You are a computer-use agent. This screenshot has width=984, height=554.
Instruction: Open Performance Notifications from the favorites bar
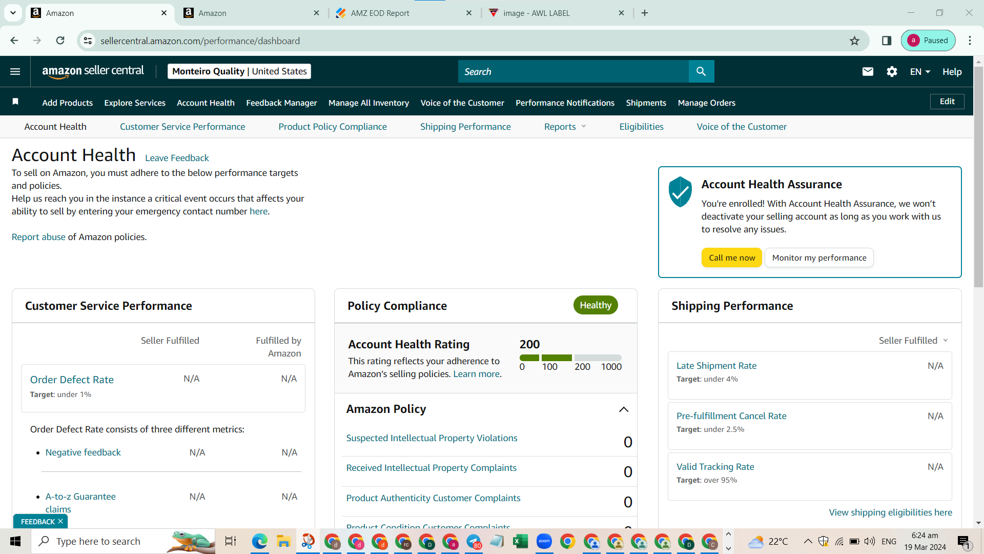tap(565, 103)
